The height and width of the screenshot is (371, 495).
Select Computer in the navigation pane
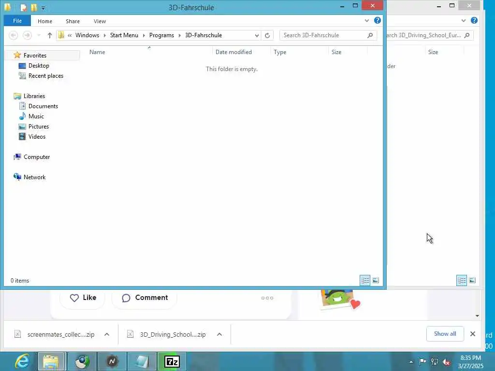[37, 157]
